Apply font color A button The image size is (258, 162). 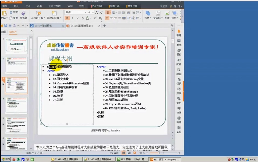click(x=87, y=18)
